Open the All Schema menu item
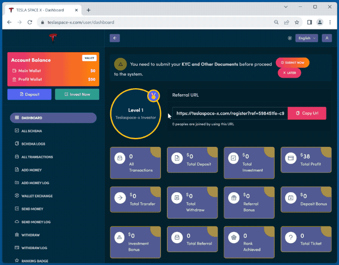 click(32, 131)
